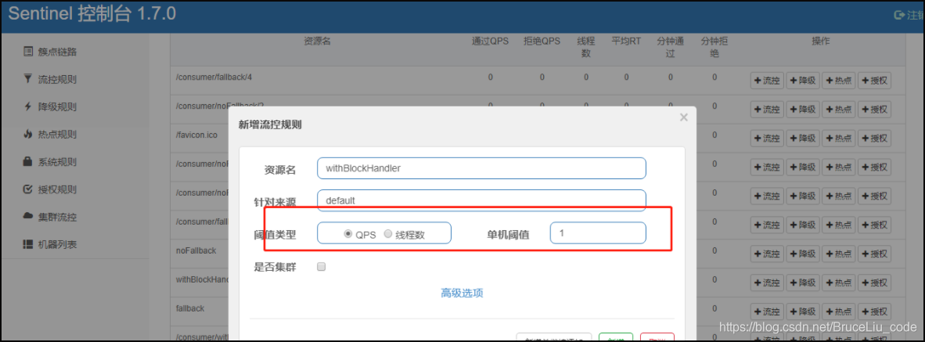Close the 新增流控规则 dialog with the X
Image resolution: width=925 pixels, height=342 pixels.
coord(684,117)
